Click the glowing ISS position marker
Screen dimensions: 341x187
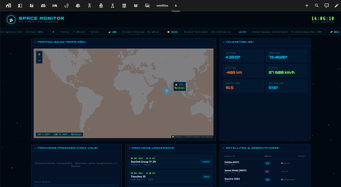pyautogui.click(x=167, y=91)
